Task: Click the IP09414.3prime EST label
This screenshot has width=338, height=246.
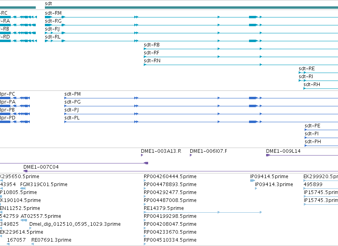Action: pos(274,184)
